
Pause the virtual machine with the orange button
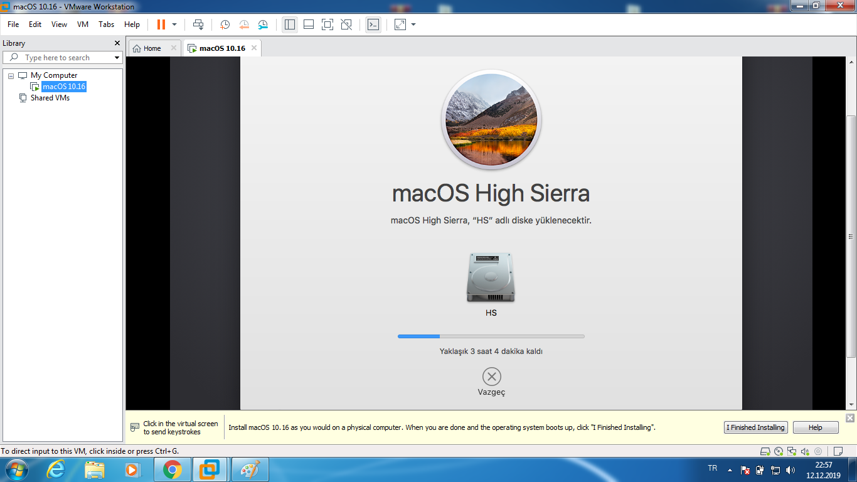161,24
